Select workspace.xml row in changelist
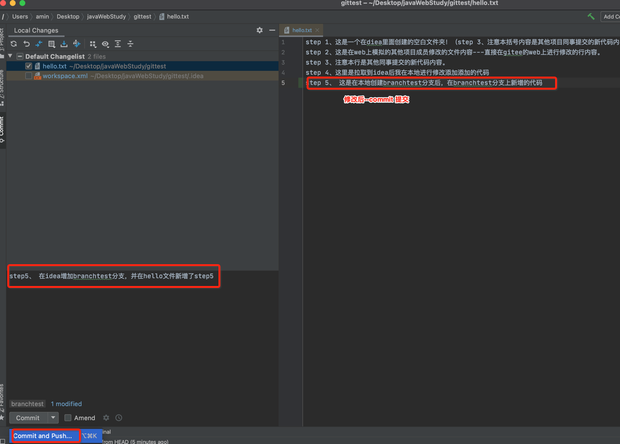This screenshot has height=444, width=620. coord(143,76)
